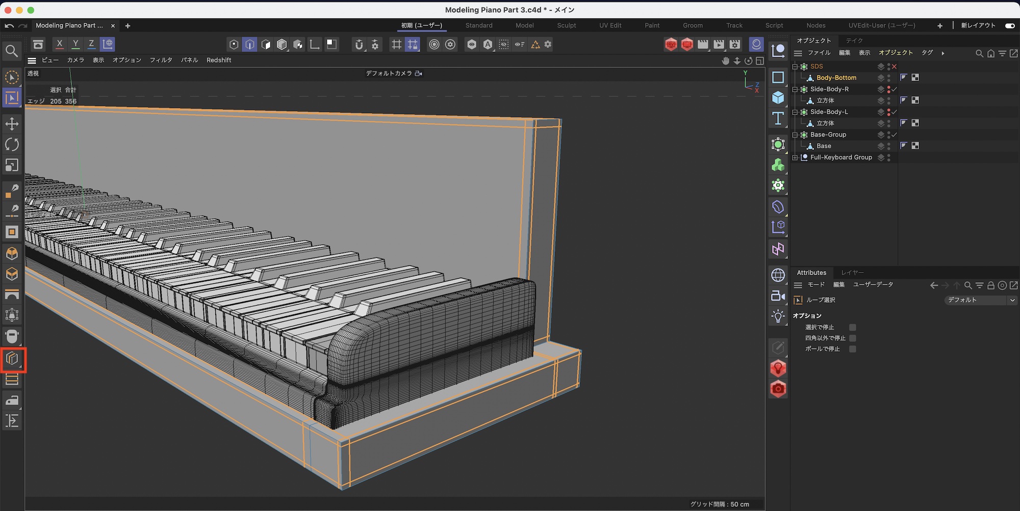Viewport: 1020px width, 511px height.
Task: Expand the Full-Keyboard Group tree item
Action: pyautogui.click(x=795, y=157)
